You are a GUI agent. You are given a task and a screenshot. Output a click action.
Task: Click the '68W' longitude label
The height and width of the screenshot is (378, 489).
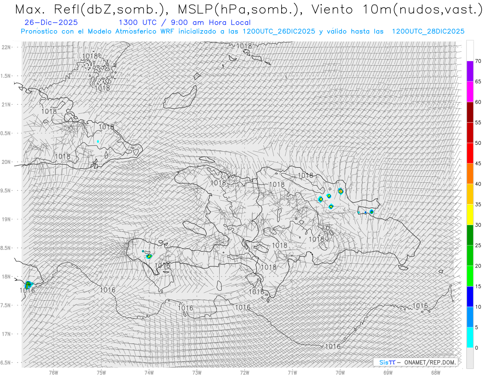436,372
